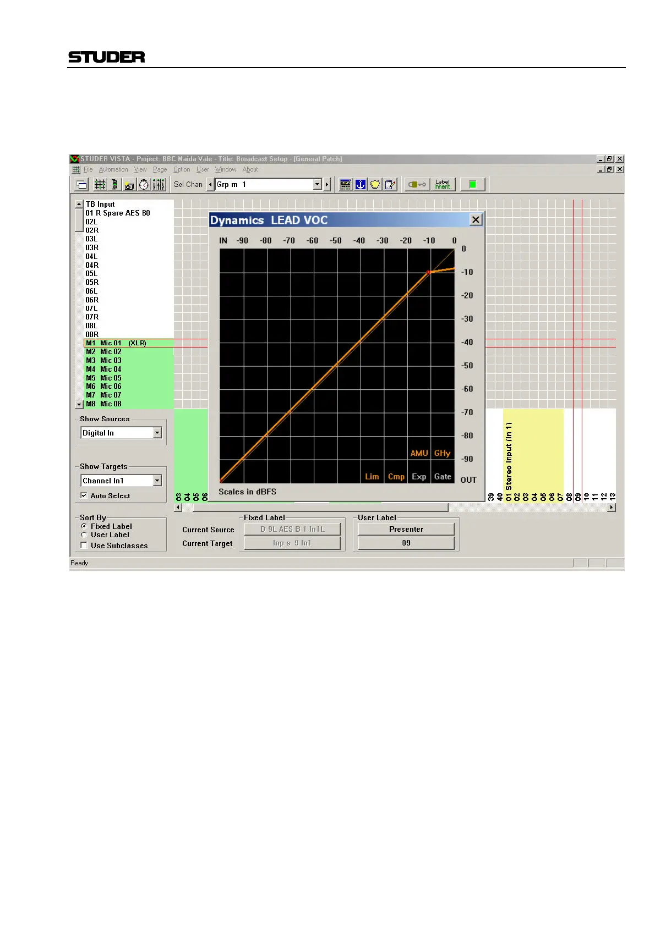The width and height of the screenshot is (655, 926).
Task: Uncheck the Auto Select checkbox
Action: (84, 495)
